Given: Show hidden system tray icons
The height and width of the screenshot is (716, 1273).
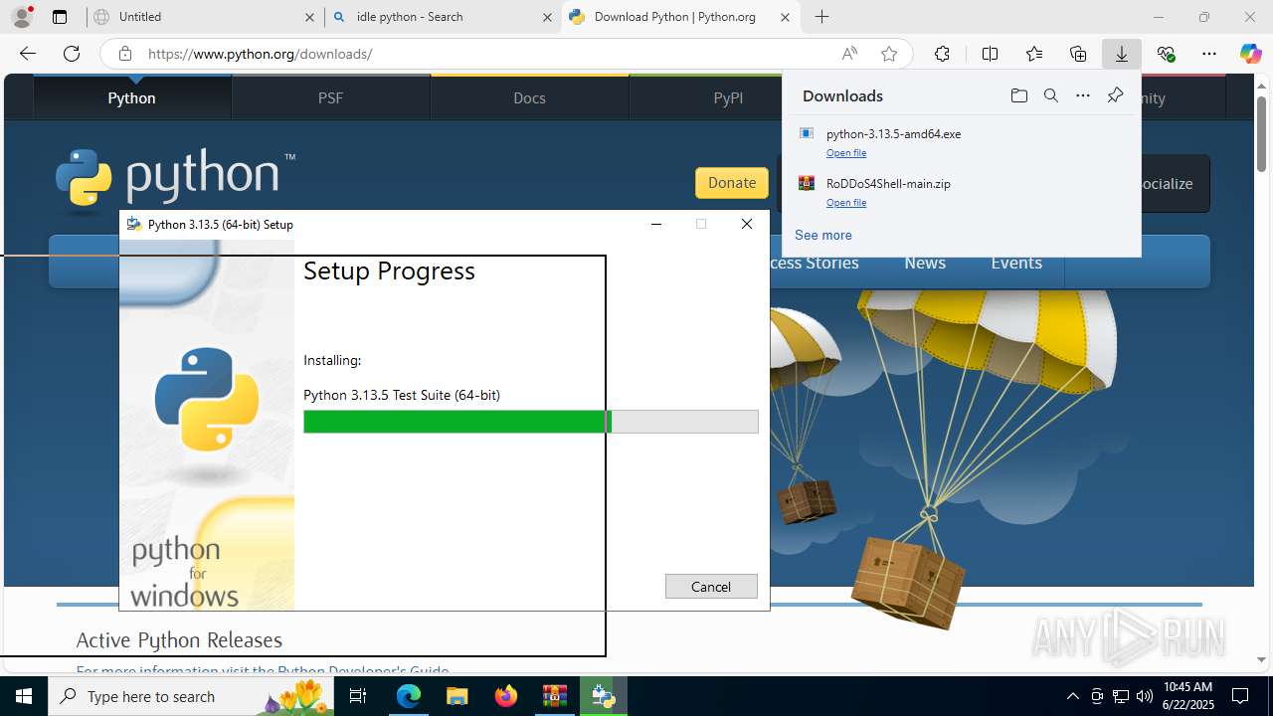Looking at the screenshot, I should 1072,696.
